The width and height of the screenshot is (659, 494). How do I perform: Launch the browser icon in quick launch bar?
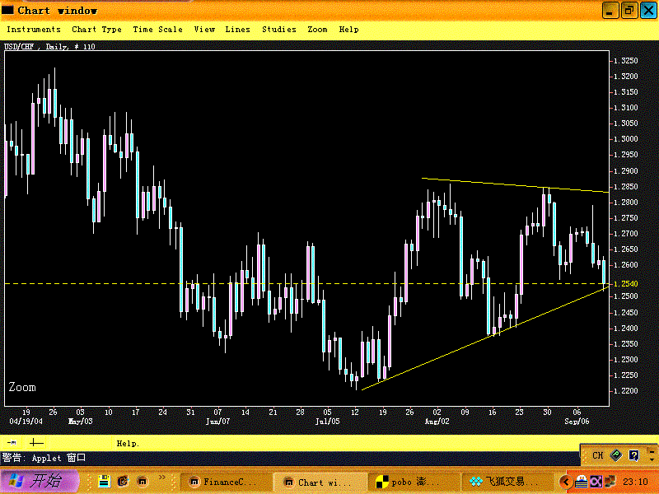[x=123, y=481]
